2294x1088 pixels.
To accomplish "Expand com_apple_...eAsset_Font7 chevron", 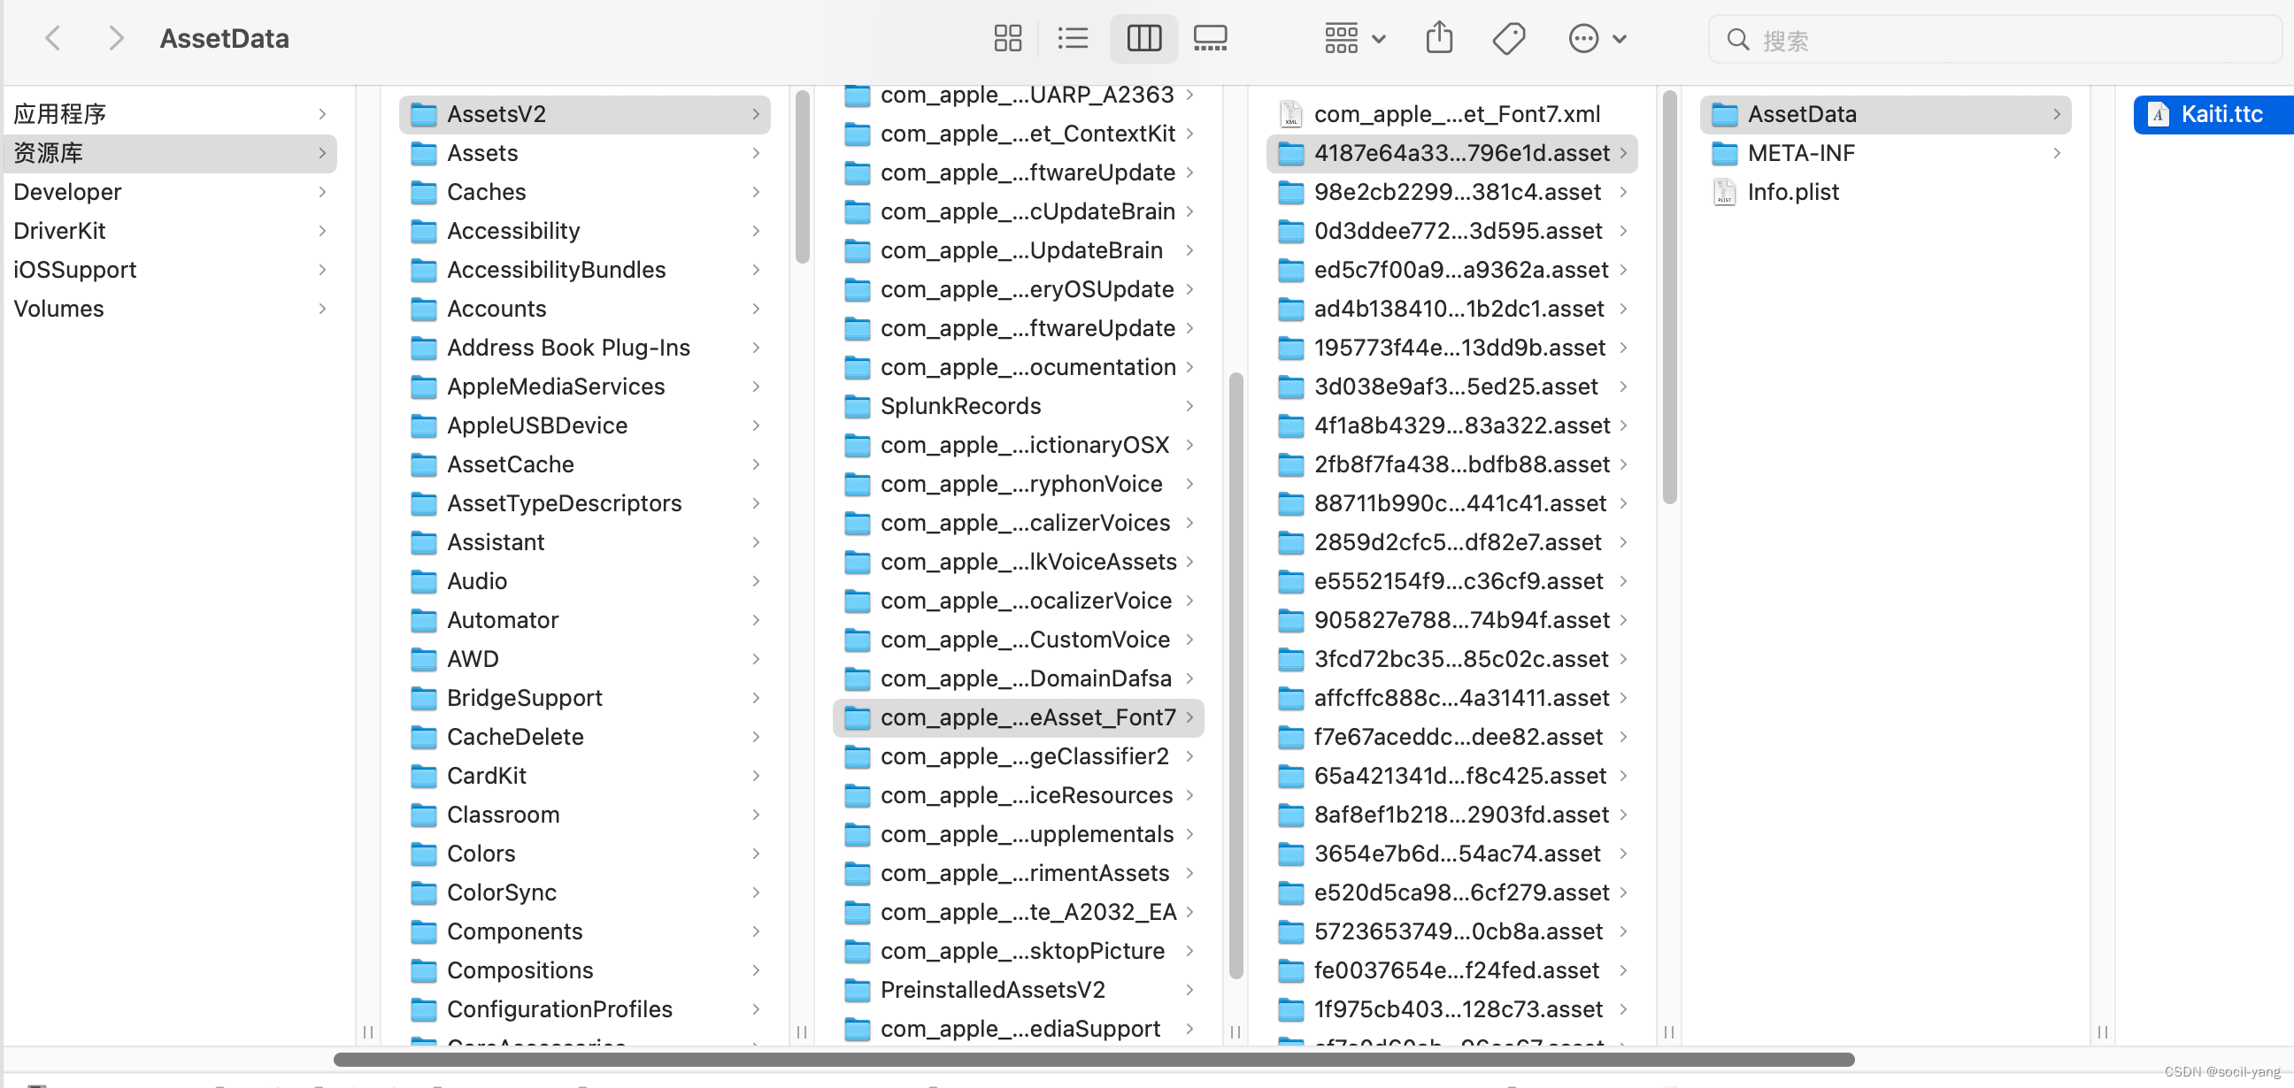I will point(1189,716).
